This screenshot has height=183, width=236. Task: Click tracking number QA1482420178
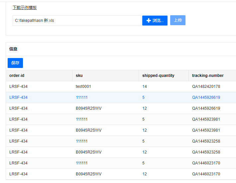(206, 87)
